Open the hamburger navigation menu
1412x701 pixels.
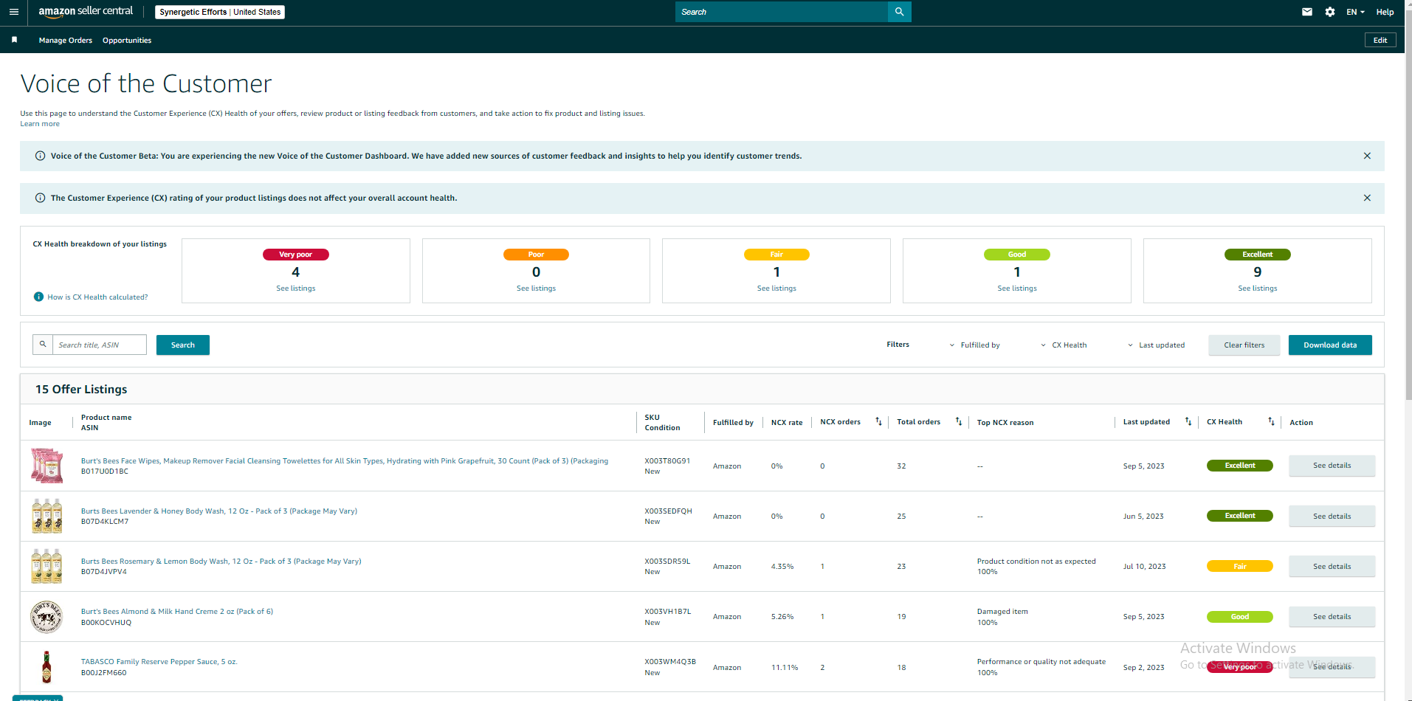click(x=13, y=12)
